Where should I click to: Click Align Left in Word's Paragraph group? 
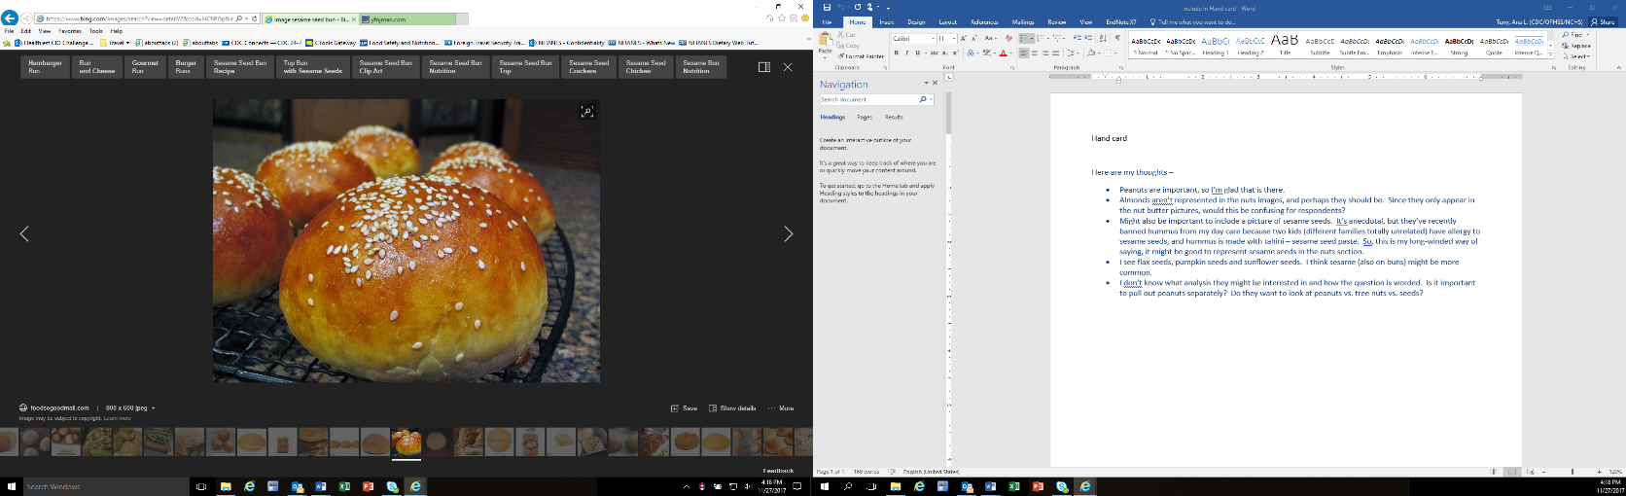point(1024,53)
